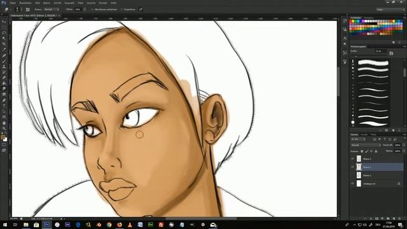The height and width of the screenshot is (229, 407).
Task: Click the brush size Größe field
Action: pos(380,51)
